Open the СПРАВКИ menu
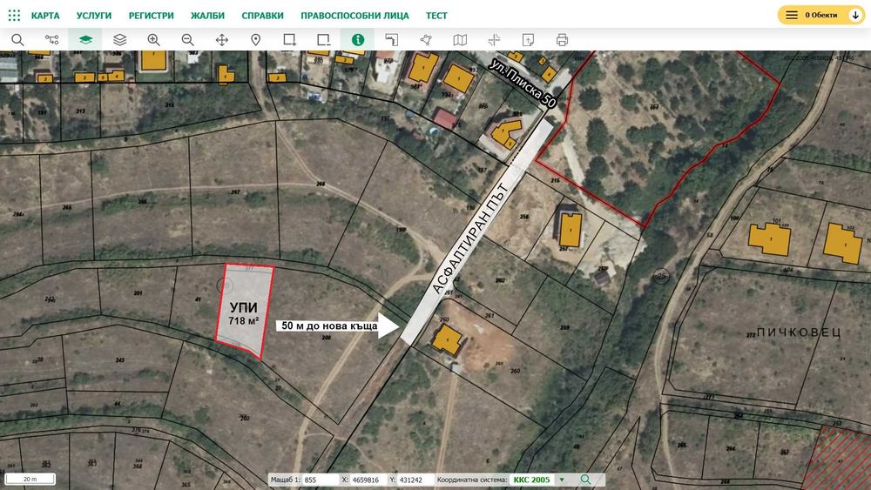The width and height of the screenshot is (871, 490). 263,16
